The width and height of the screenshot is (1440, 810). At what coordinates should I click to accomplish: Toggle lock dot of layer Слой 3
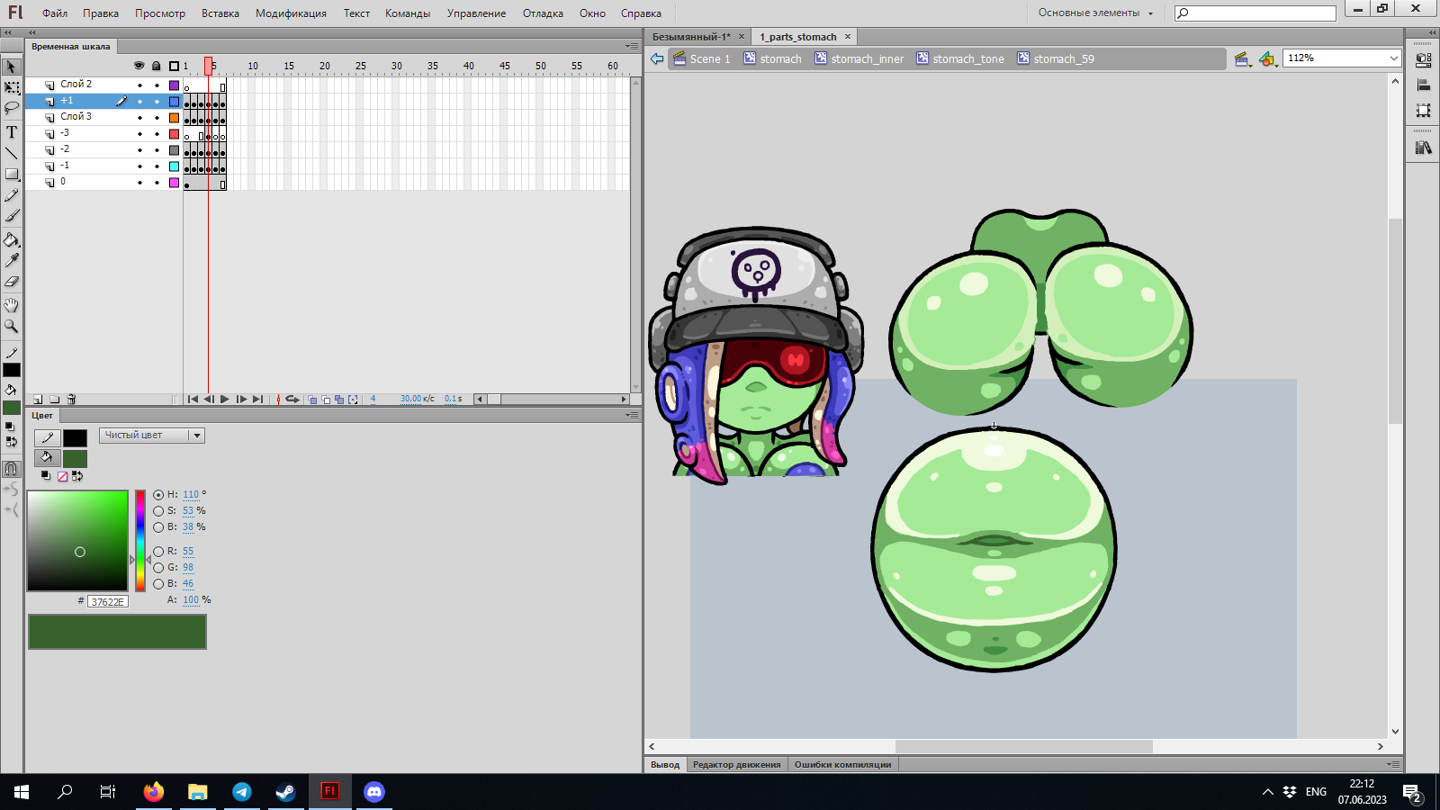[157, 118]
